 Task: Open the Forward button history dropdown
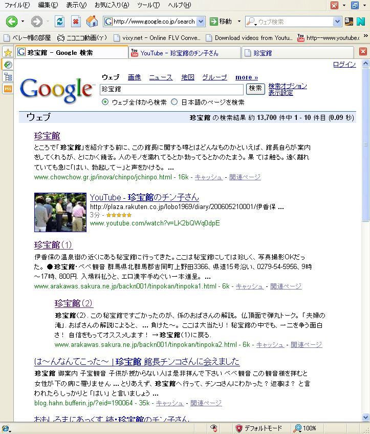click(x=48, y=22)
